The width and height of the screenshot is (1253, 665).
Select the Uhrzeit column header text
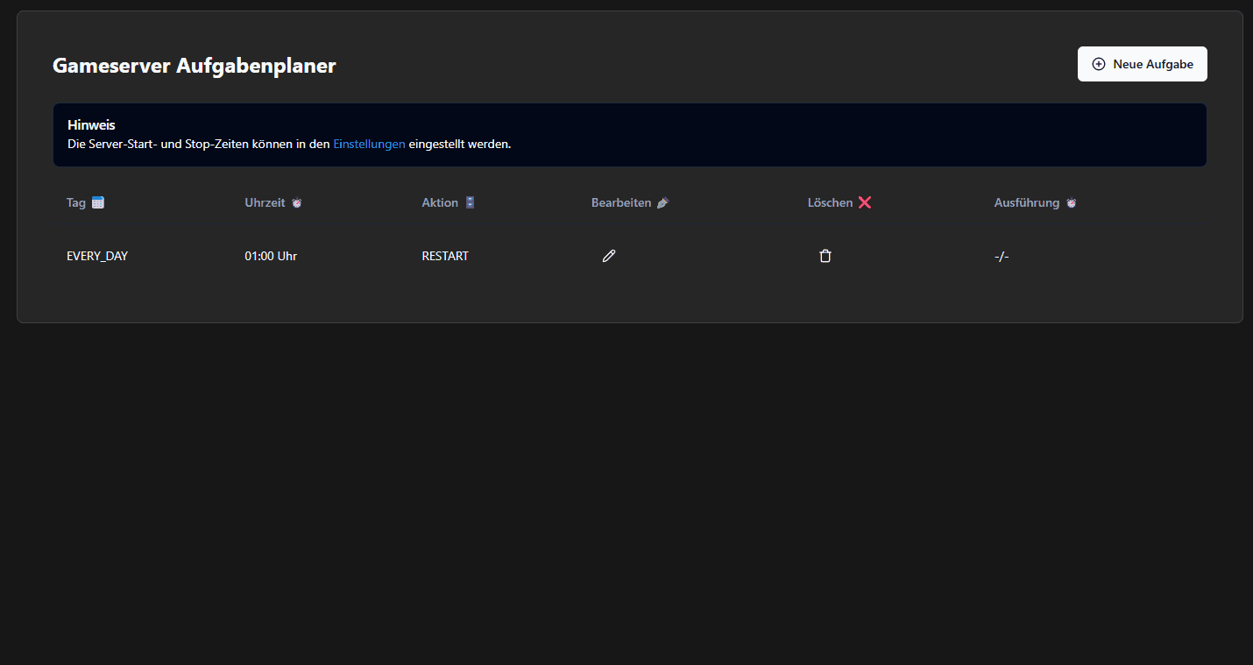click(265, 202)
